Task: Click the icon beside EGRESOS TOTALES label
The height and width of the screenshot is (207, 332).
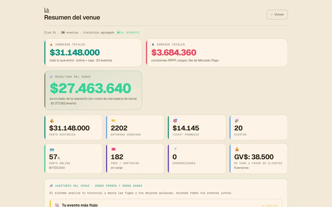Action: coord(153,45)
